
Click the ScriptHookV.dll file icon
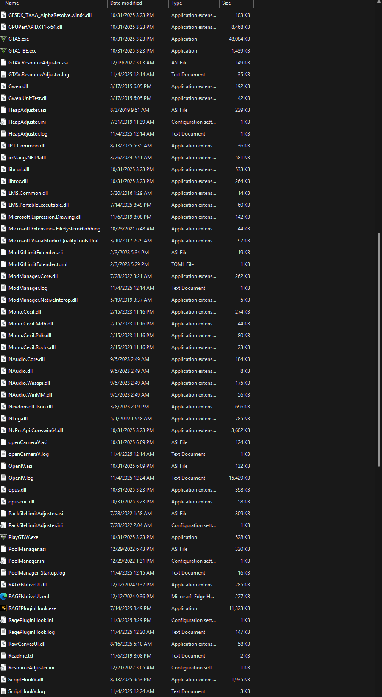tap(3, 680)
